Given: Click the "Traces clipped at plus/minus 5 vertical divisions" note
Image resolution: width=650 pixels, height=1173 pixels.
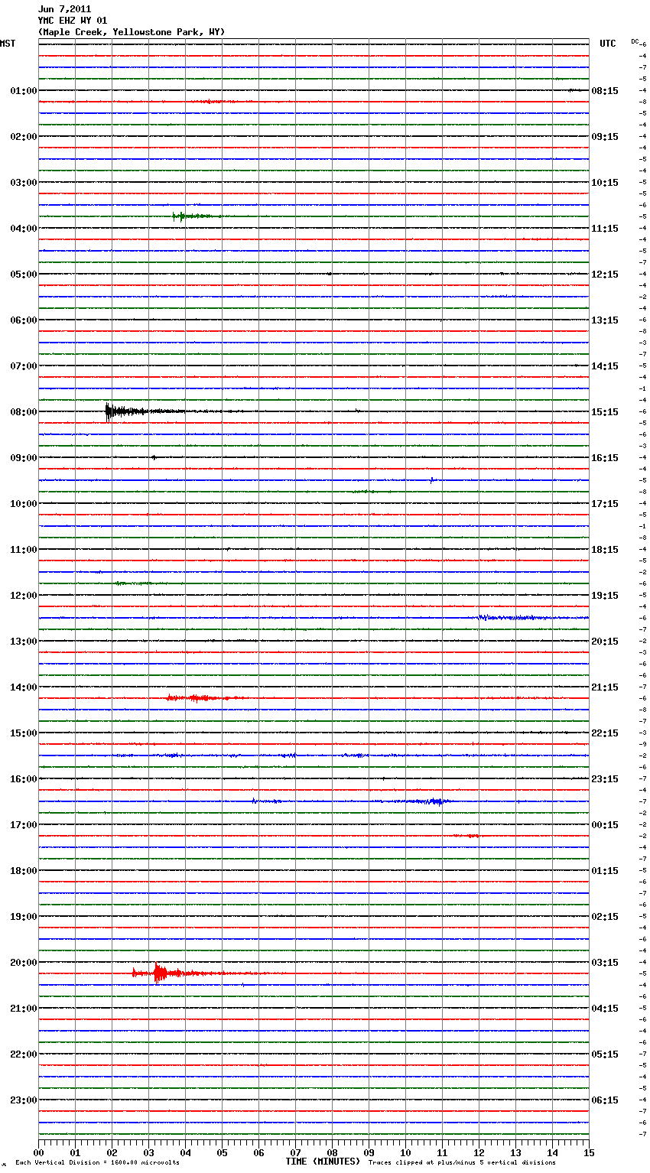Looking at the screenshot, I should coord(462,1163).
